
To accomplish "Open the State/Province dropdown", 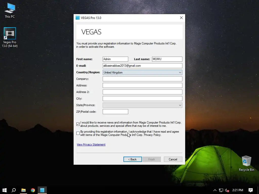I will click(142, 105).
